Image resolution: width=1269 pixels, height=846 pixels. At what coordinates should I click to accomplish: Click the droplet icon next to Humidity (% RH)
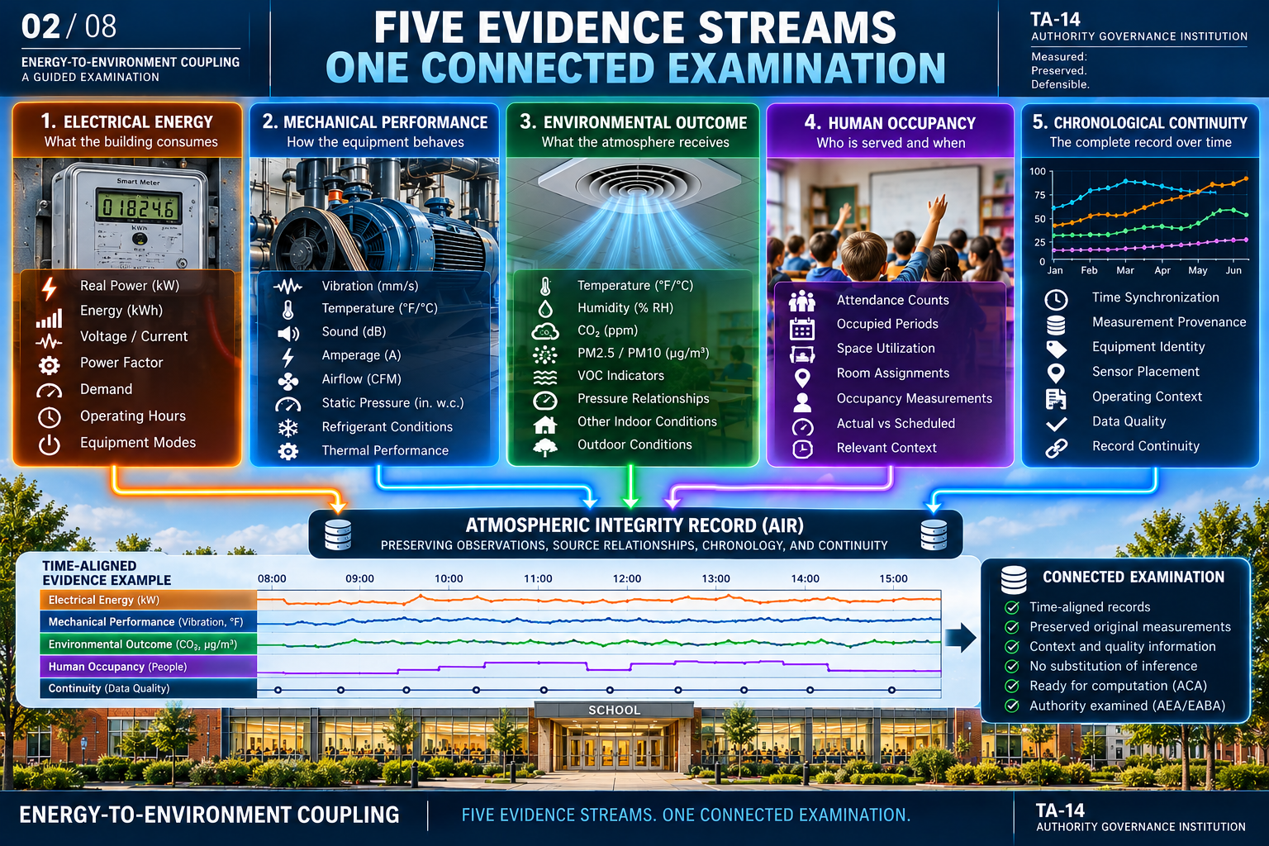click(545, 309)
